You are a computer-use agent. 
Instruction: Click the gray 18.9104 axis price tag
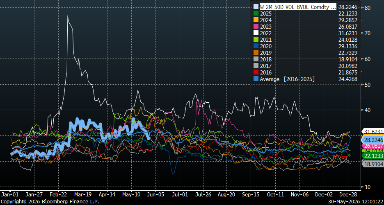tap(373, 164)
